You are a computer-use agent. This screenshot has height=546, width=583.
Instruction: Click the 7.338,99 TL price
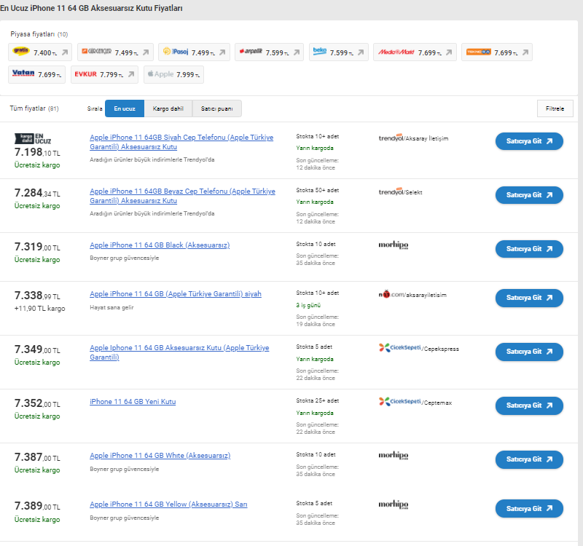[37, 296]
